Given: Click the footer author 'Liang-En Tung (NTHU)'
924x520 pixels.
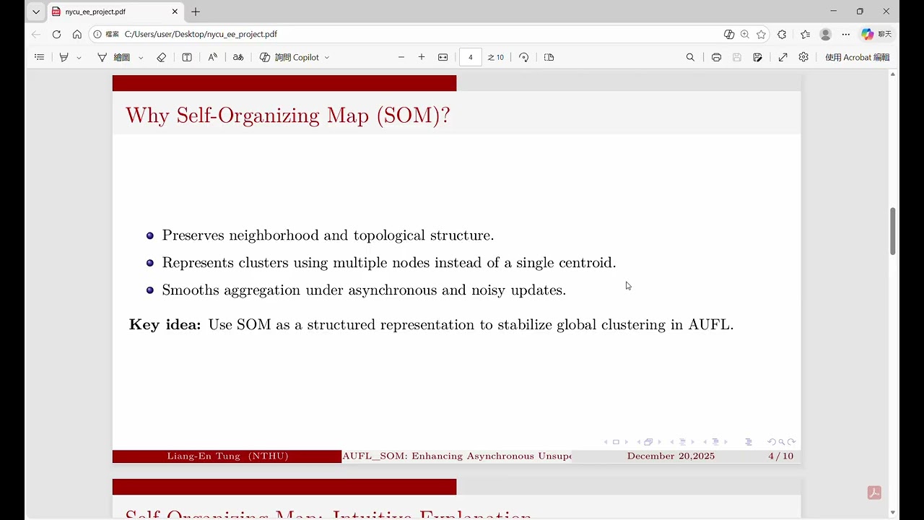Looking at the screenshot, I should 228,456.
